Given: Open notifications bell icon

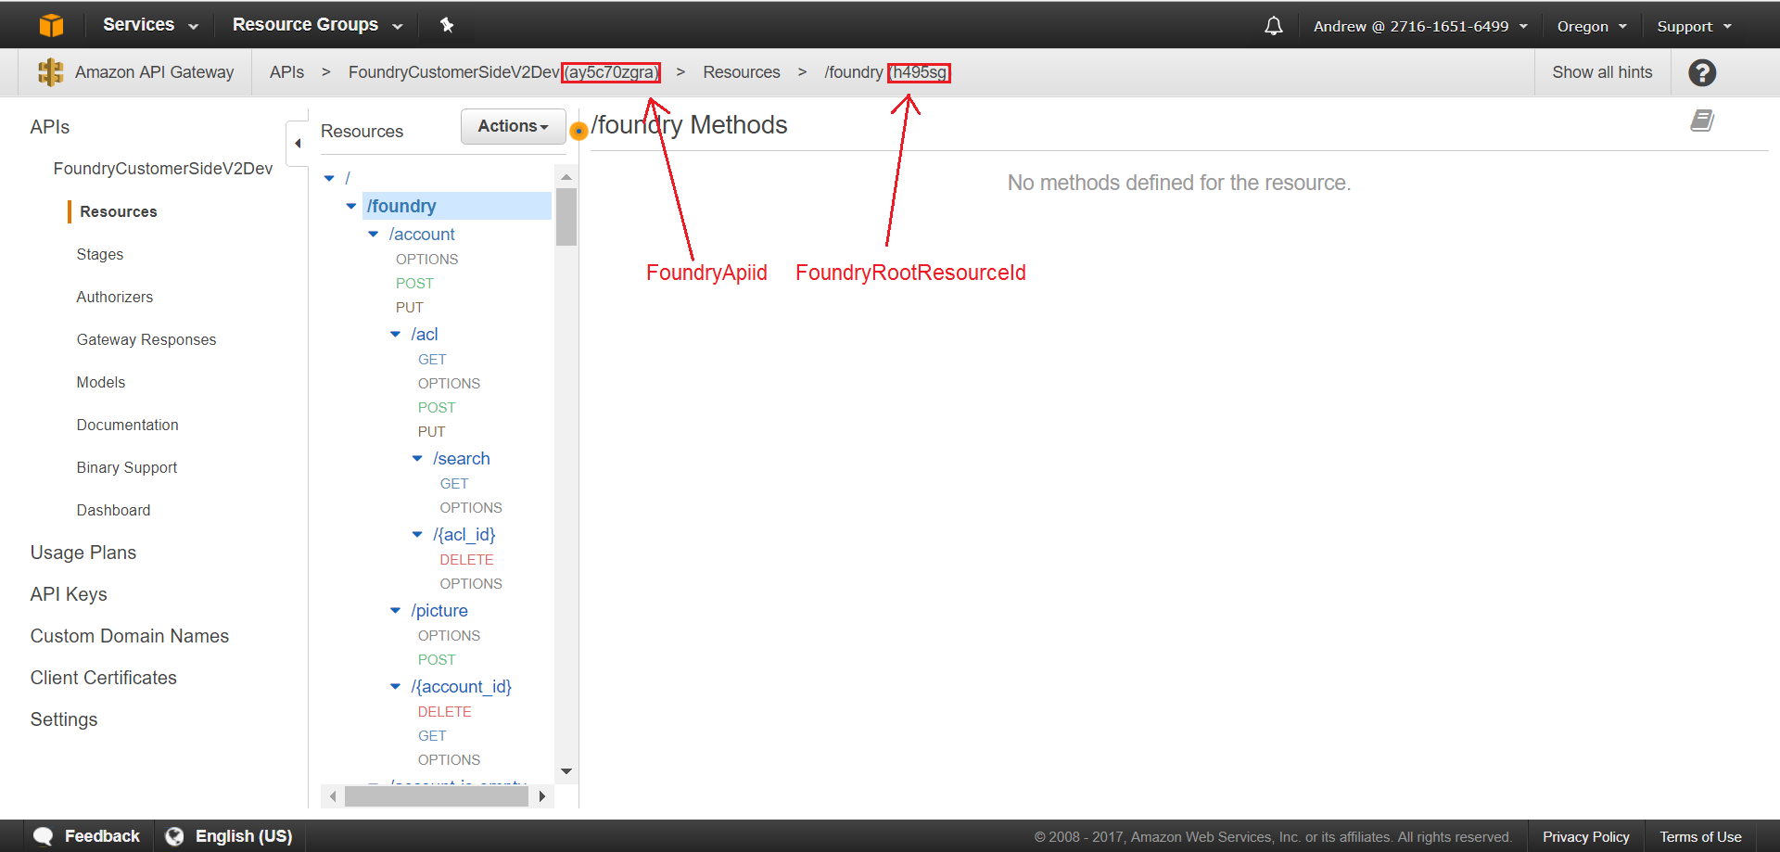Looking at the screenshot, I should (x=1274, y=26).
